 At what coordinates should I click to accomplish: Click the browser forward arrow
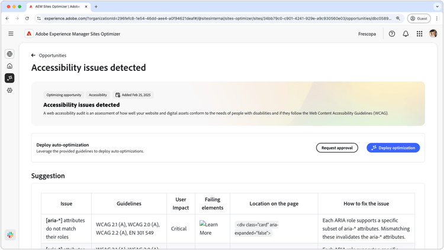pyautogui.click(x=17, y=18)
